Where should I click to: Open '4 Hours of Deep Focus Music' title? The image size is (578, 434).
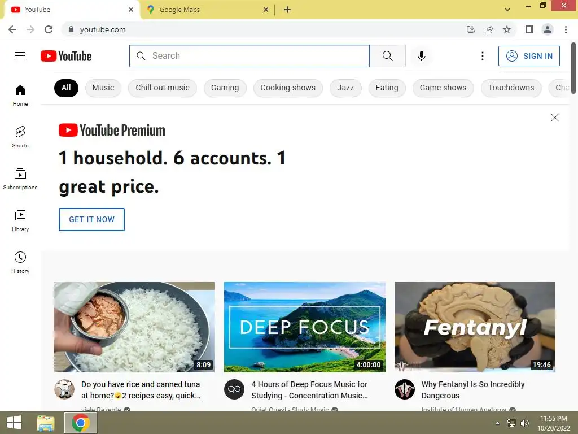point(310,390)
